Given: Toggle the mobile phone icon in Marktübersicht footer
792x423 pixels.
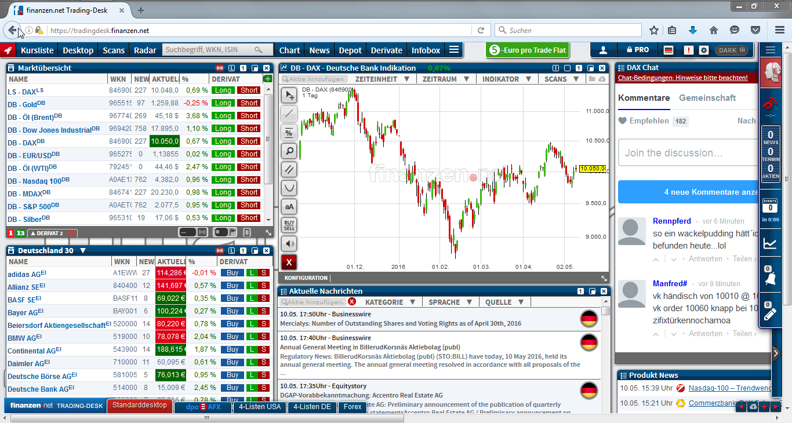Looking at the screenshot, I should [247, 232].
